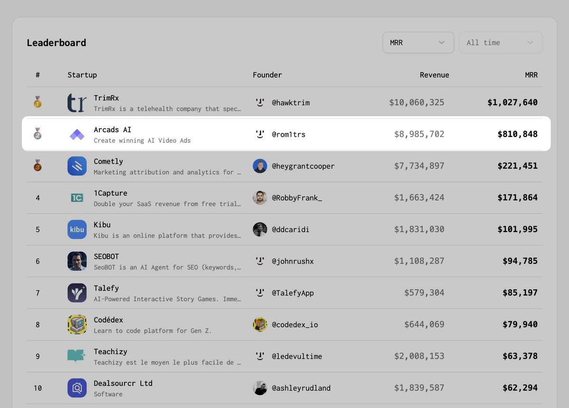Visit founder handle @ddcaridi
This screenshot has width=569, height=408.
[291, 230]
